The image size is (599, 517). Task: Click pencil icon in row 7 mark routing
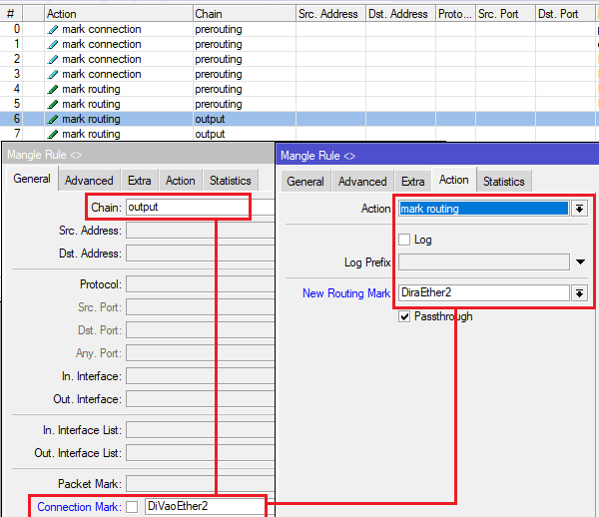[x=53, y=134]
